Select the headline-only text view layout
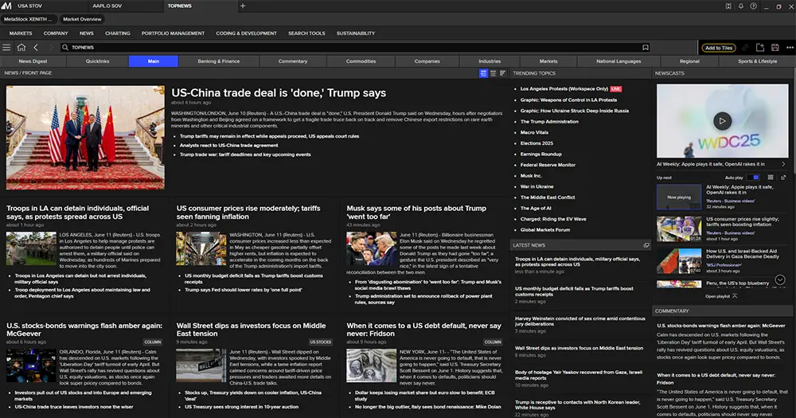Screen dimensions: 796x418 point(502,73)
